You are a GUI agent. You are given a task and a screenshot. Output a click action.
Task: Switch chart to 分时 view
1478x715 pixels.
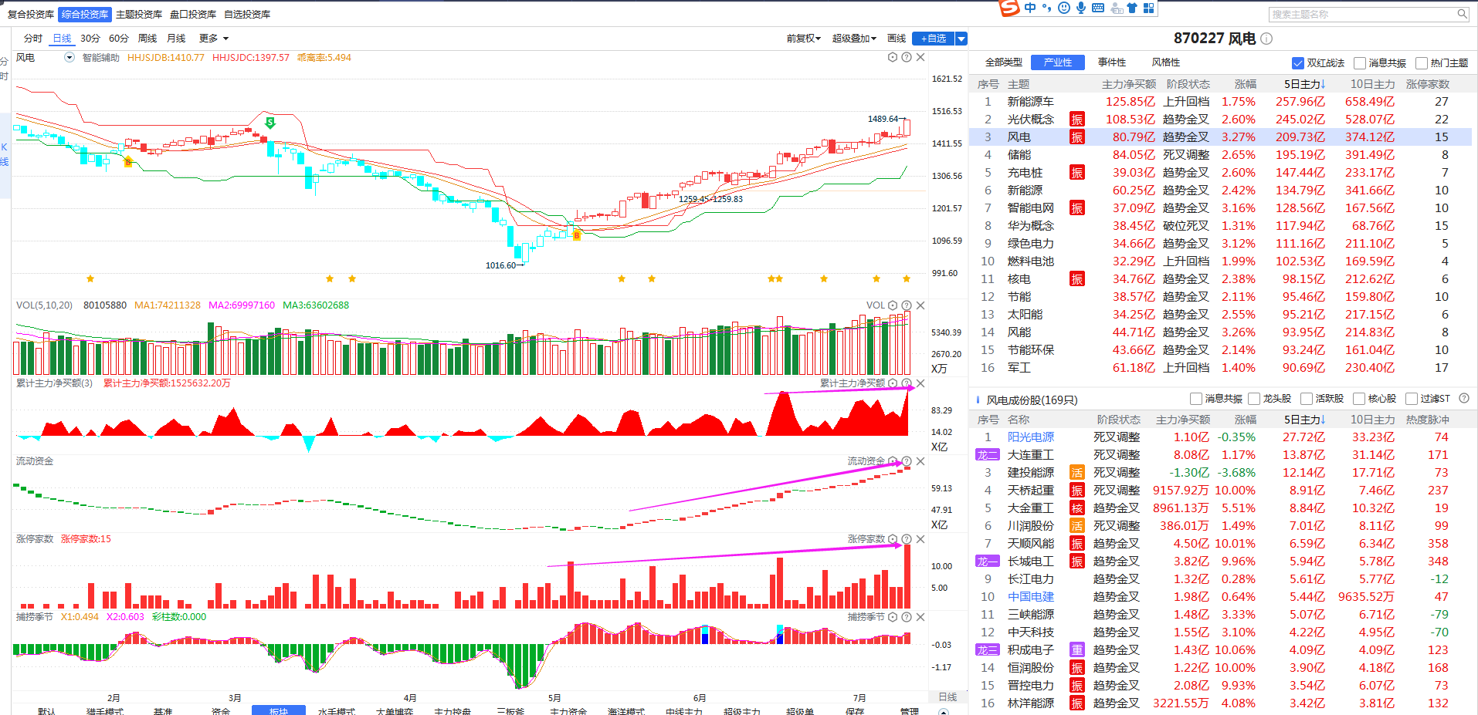(33, 39)
